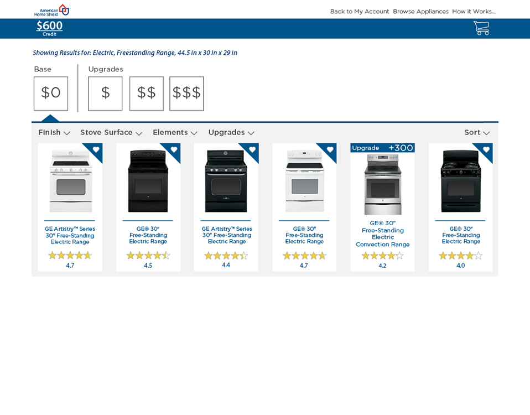Favorite the black GE 30" range rated 4.0
The height and width of the screenshot is (415, 530).
(x=486, y=149)
